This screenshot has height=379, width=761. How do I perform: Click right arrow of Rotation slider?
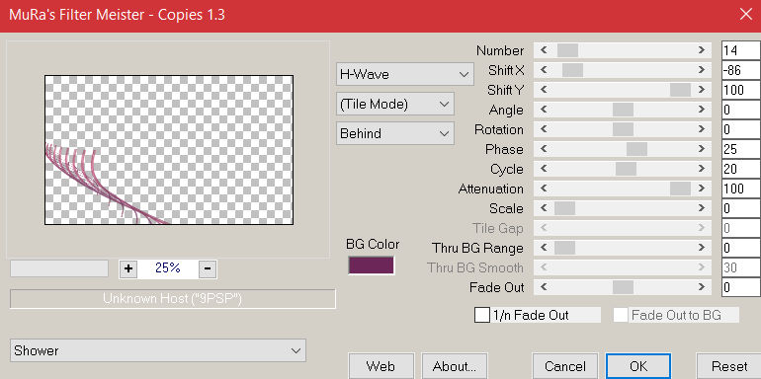[x=702, y=129]
